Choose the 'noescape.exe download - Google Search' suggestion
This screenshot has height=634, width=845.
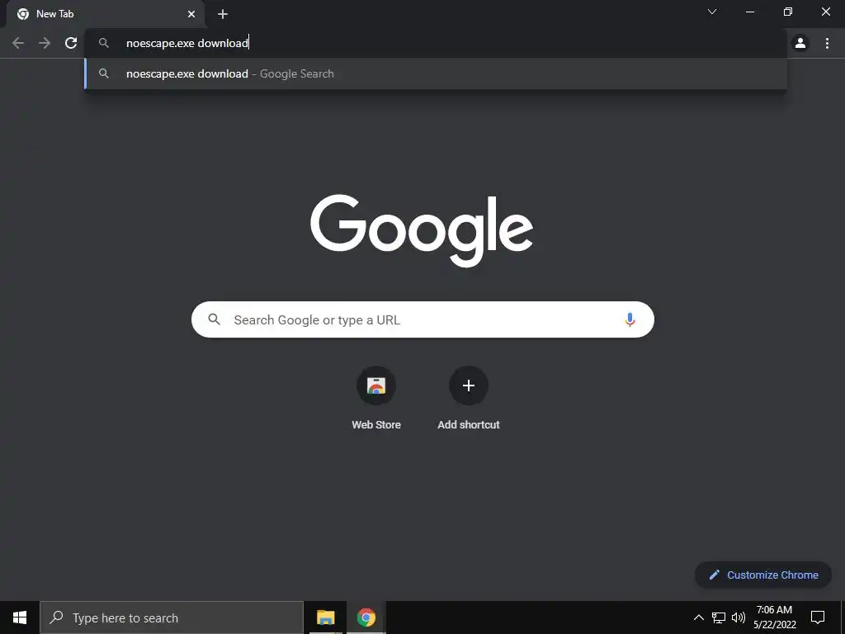click(436, 73)
